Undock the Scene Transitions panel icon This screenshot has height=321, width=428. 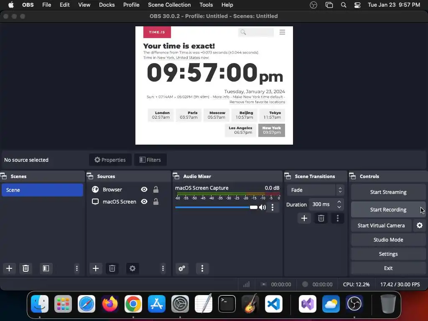point(288,176)
